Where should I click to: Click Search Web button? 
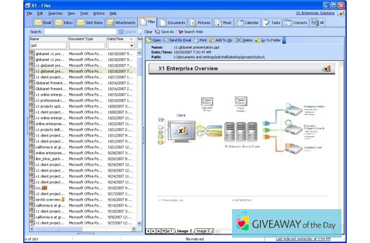pos(190,32)
